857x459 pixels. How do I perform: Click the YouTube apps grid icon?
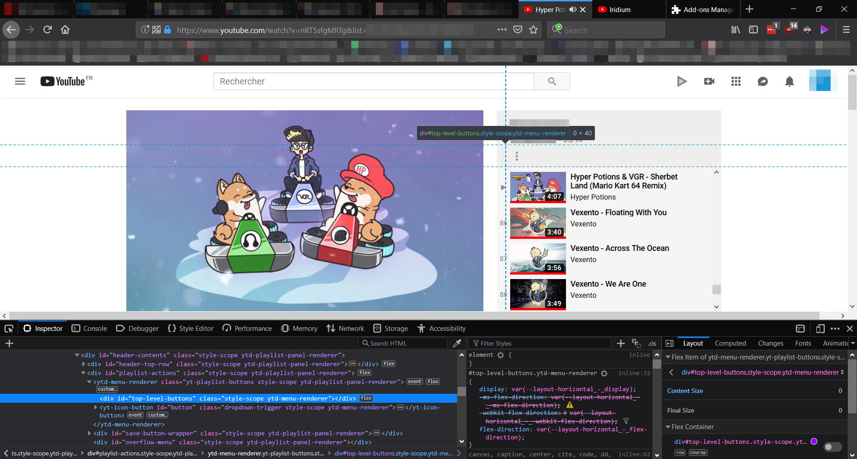pos(736,81)
